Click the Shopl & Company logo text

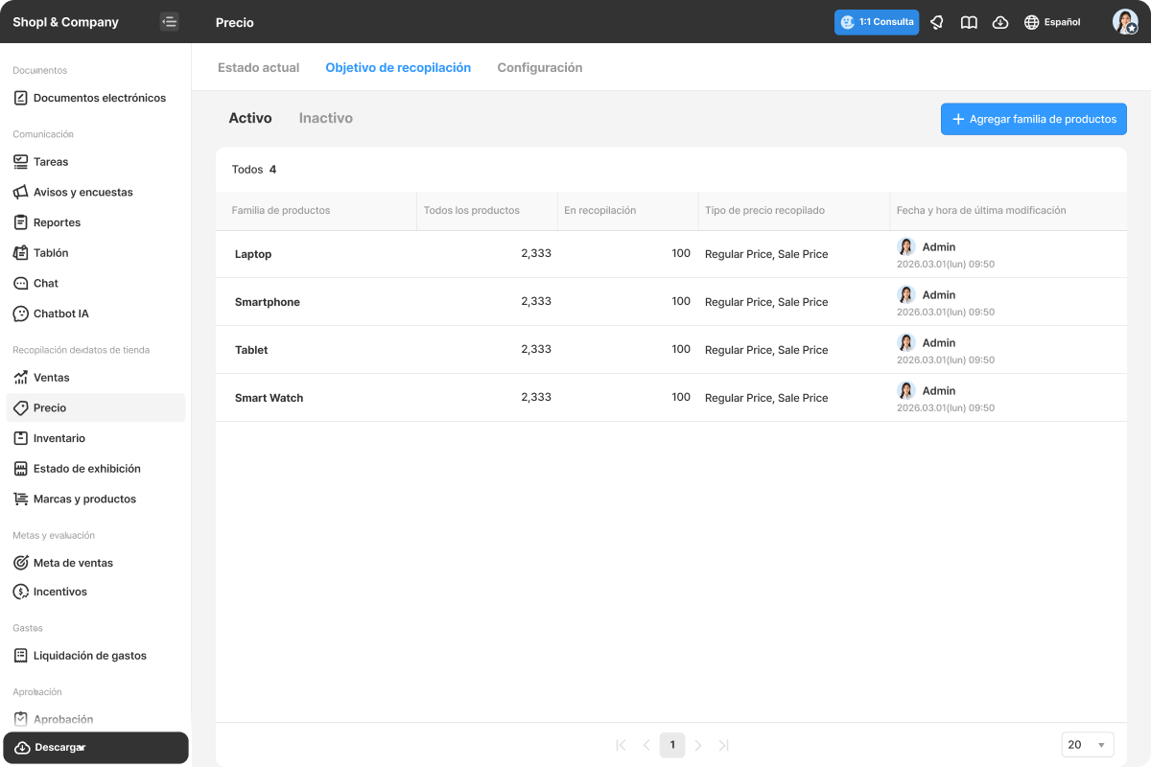tap(65, 22)
